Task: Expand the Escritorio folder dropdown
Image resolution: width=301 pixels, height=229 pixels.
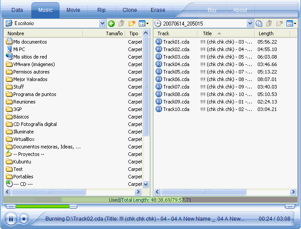Action: (x=102, y=23)
